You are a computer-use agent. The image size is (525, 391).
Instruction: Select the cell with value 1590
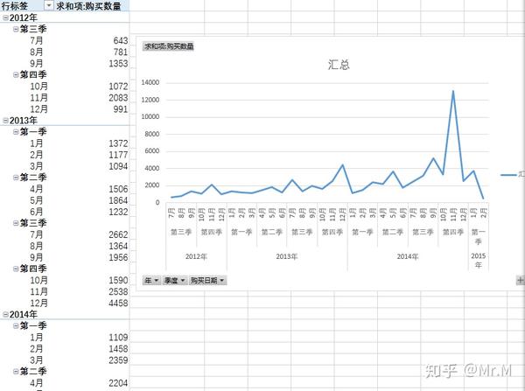tap(118, 280)
